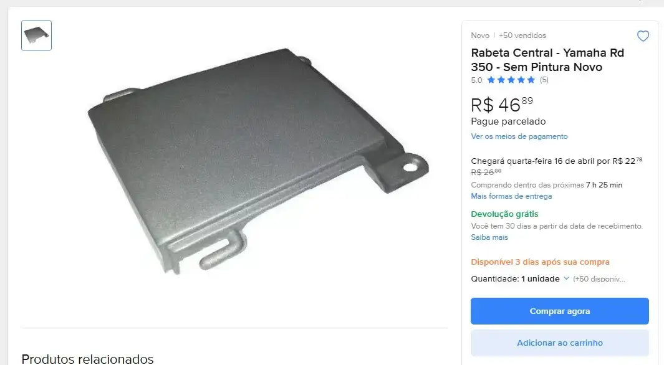Viewport: 664px width, 365px height.
Task: Open Mais formas de entrega link
Action: pyautogui.click(x=511, y=196)
